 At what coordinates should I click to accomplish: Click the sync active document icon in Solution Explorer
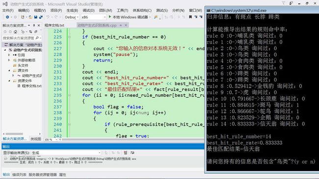pos(30,32)
